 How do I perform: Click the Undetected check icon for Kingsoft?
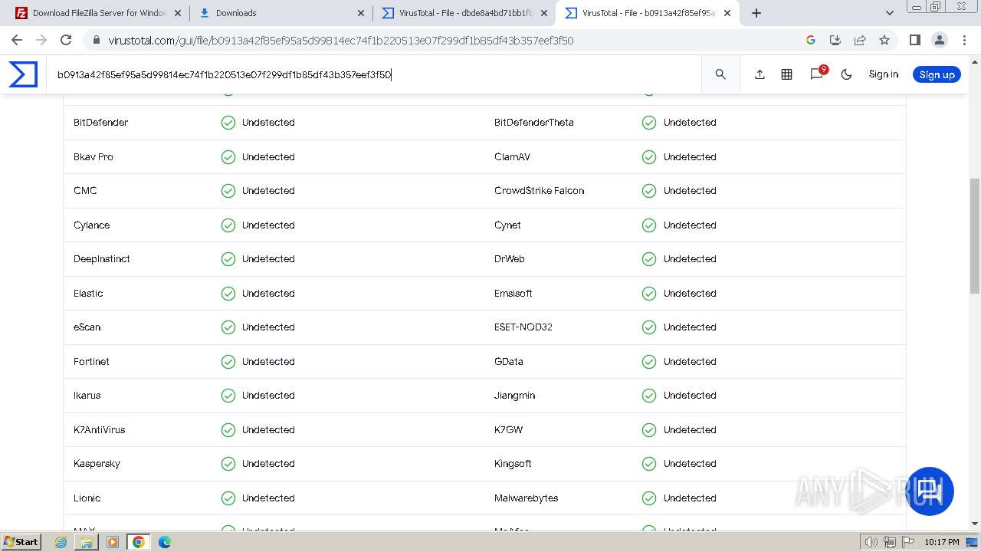click(649, 464)
